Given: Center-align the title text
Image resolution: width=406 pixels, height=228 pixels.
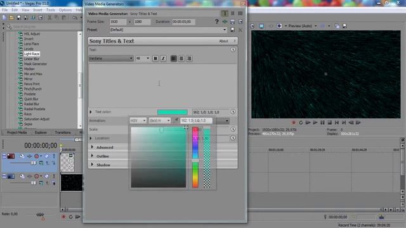Looking at the screenshot, I should click(x=181, y=58).
